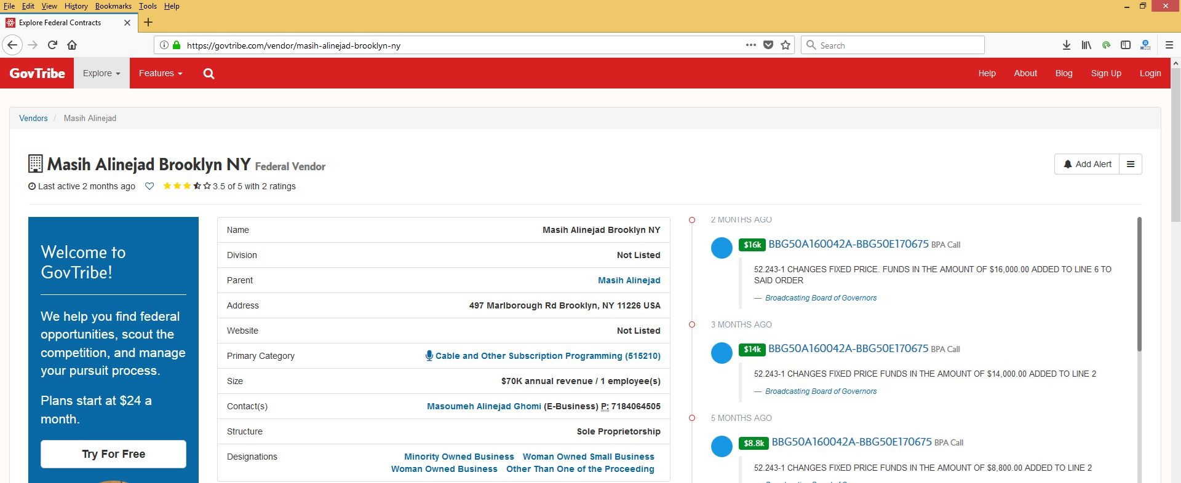Open the Masih Alinejad parent link
Screen dimensions: 1181x483
click(x=629, y=280)
